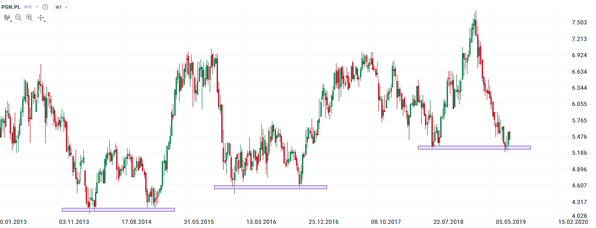Click the 08.10.2017 date axis label

coord(386,222)
